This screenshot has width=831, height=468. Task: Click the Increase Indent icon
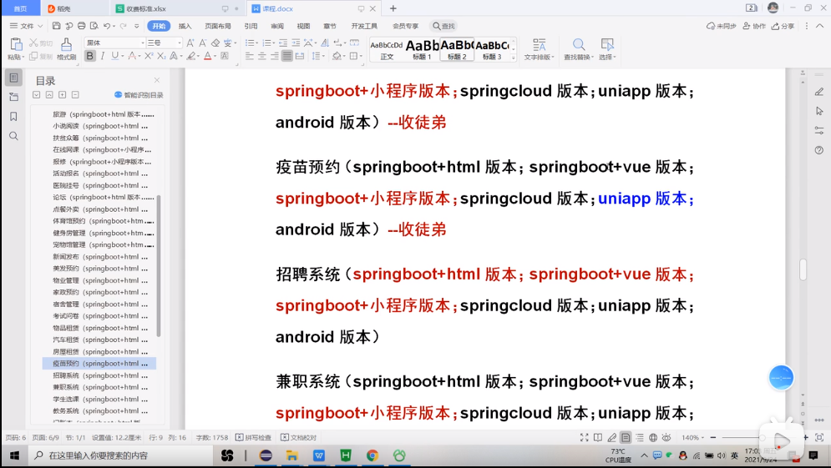point(296,43)
